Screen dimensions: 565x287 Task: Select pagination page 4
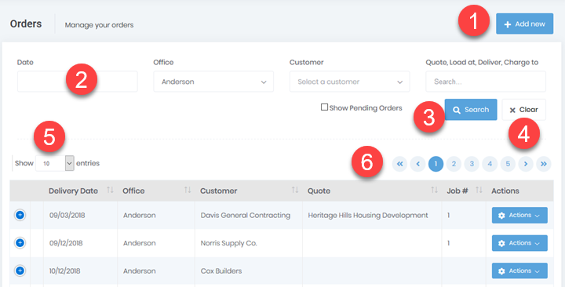click(x=490, y=164)
